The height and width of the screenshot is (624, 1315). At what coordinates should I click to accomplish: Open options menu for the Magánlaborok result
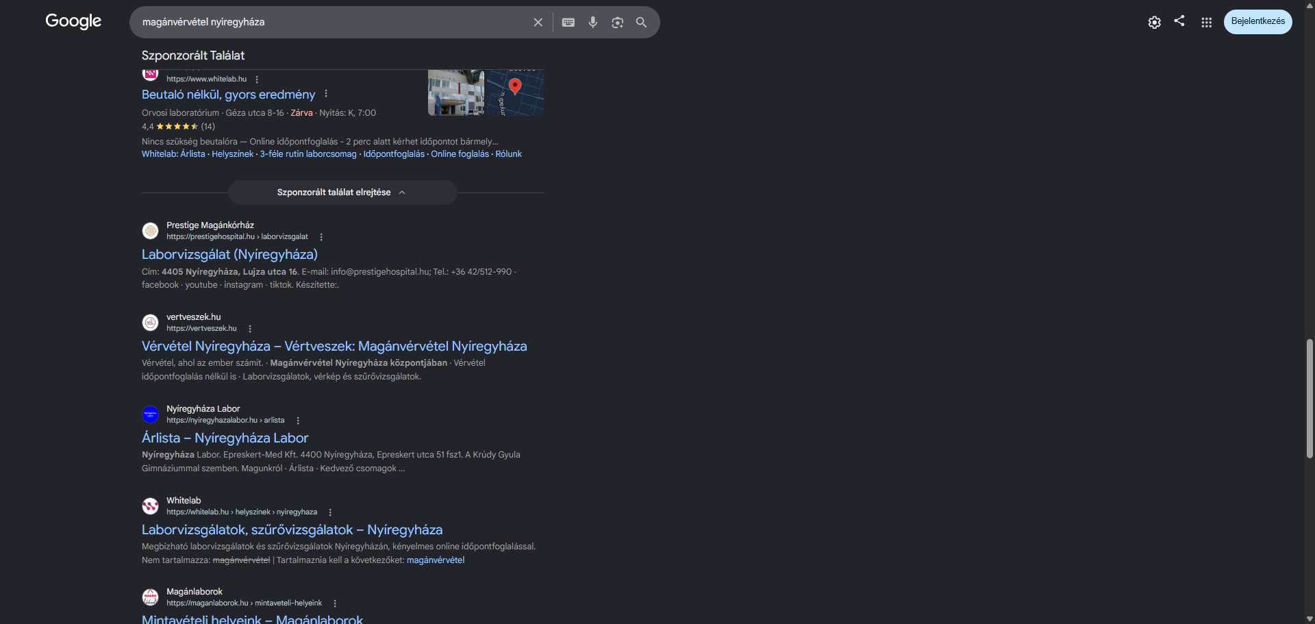335,603
